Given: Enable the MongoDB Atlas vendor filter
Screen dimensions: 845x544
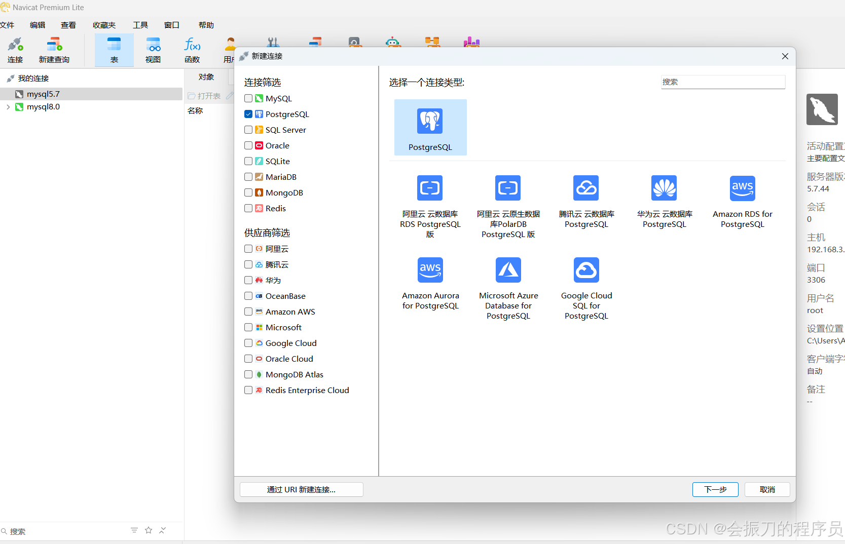Looking at the screenshot, I should [248, 374].
